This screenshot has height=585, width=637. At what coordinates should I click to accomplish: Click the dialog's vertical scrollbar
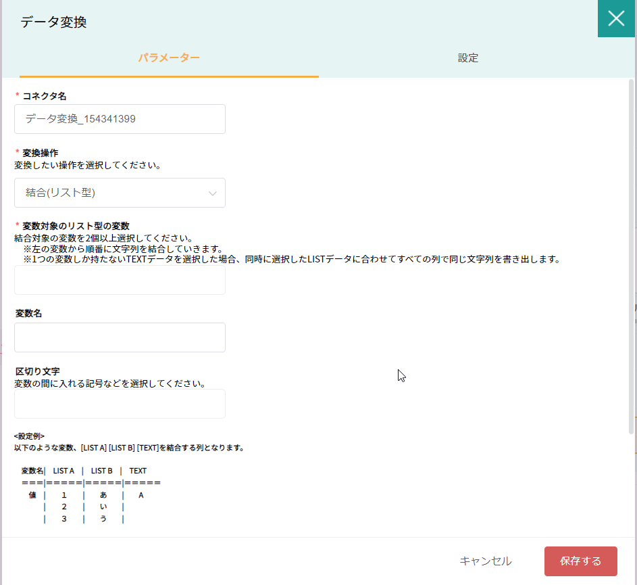click(x=632, y=257)
